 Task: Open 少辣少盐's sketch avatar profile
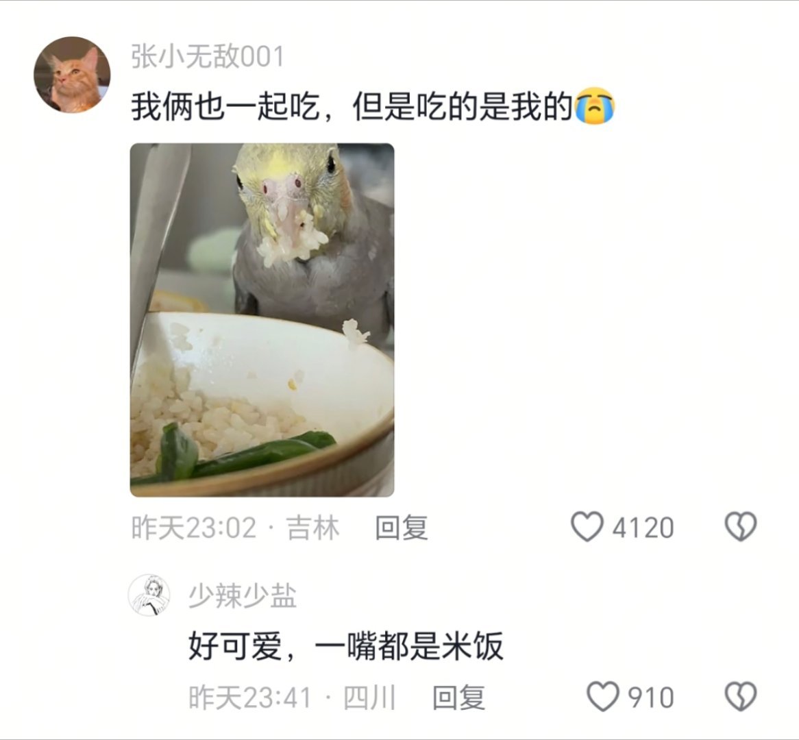coord(149,595)
